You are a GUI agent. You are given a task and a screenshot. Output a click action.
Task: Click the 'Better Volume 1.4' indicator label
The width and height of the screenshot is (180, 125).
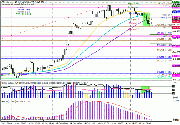10,83
